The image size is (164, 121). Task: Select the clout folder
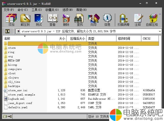[x=82, y=73]
